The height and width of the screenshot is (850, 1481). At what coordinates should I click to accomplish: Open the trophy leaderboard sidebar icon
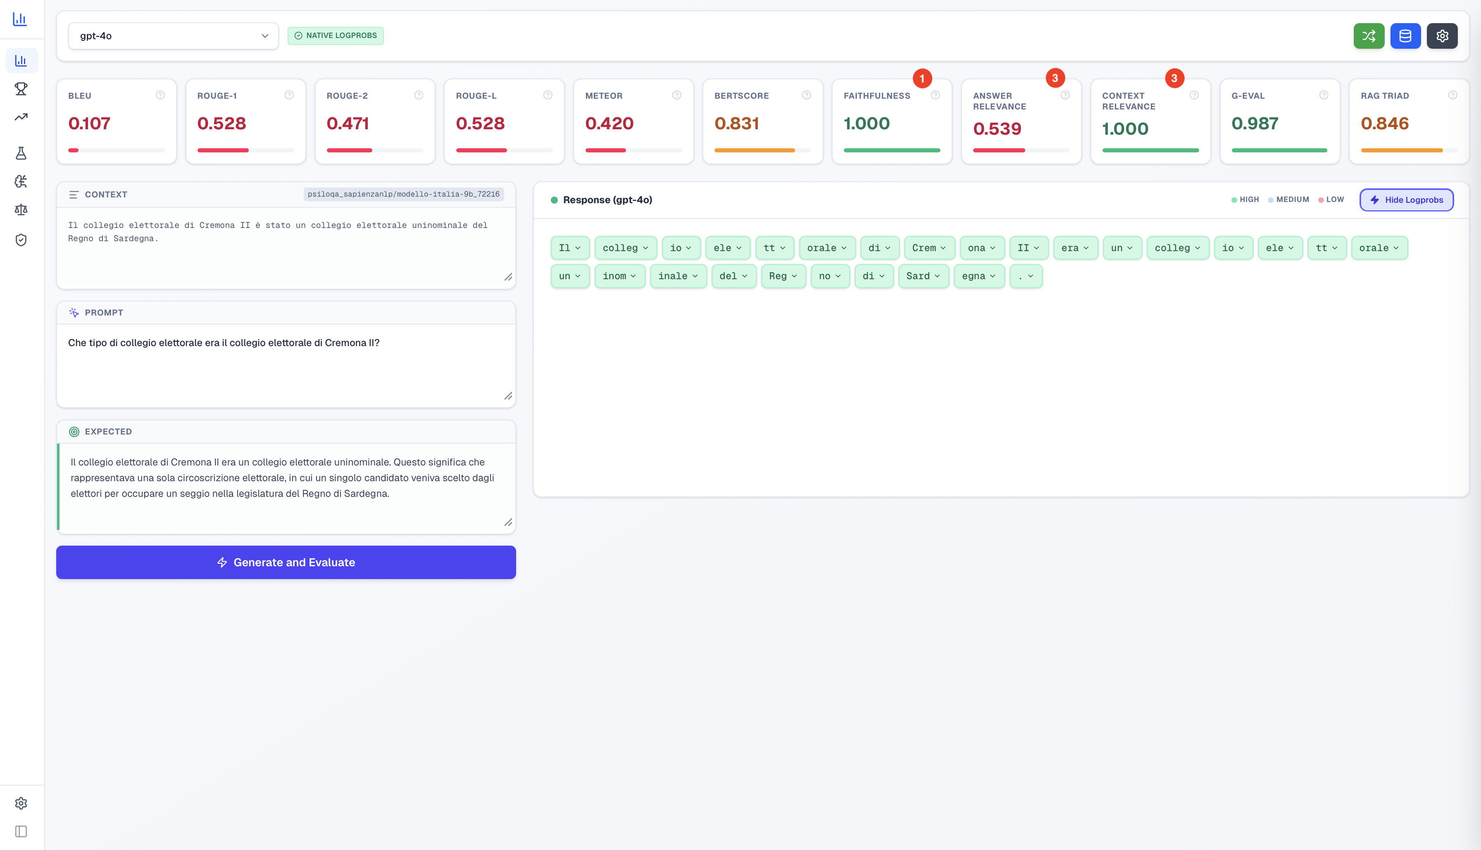click(x=21, y=89)
